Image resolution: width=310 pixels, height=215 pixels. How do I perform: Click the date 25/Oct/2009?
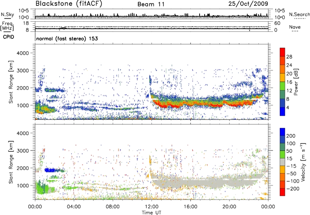tap(248, 3)
